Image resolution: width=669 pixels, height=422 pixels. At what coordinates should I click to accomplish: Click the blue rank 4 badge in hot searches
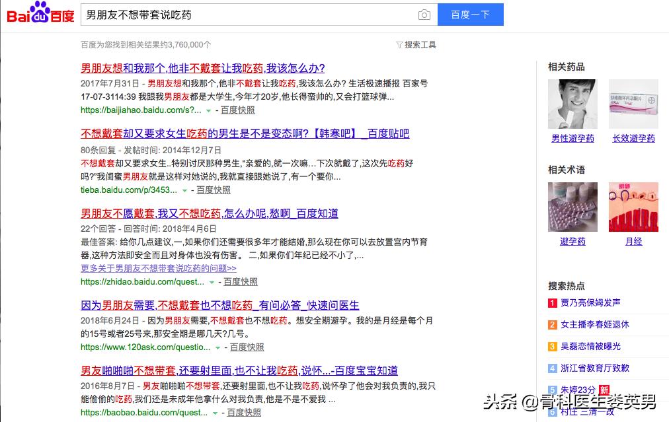click(x=551, y=367)
